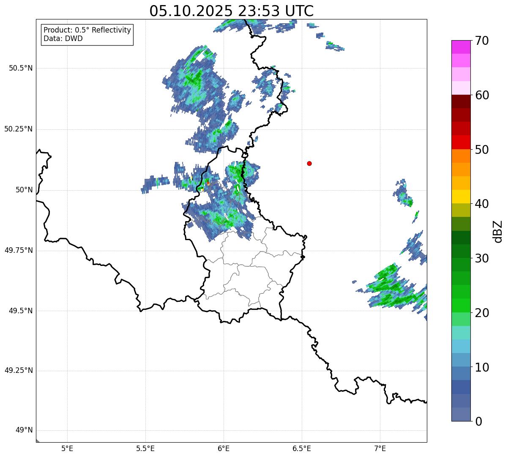Select the 30 label on the colorbar

481,258
